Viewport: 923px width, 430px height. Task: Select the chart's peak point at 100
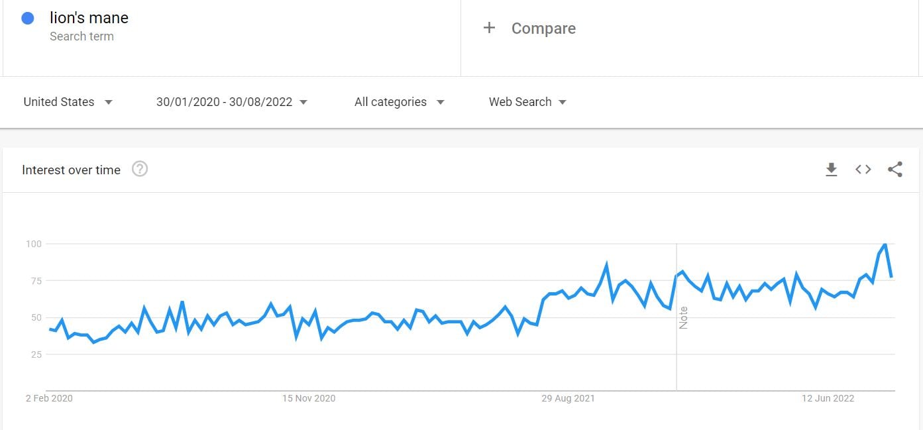click(x=885, y=244)
